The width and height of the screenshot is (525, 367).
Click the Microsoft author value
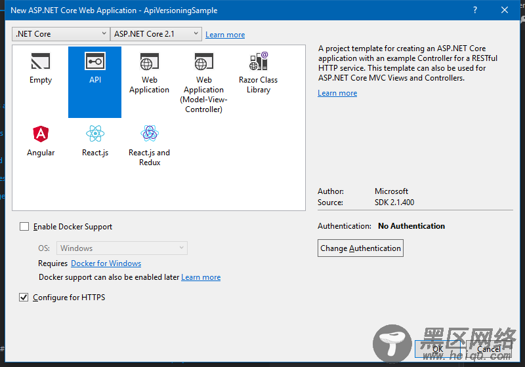(x=391, y=191)
